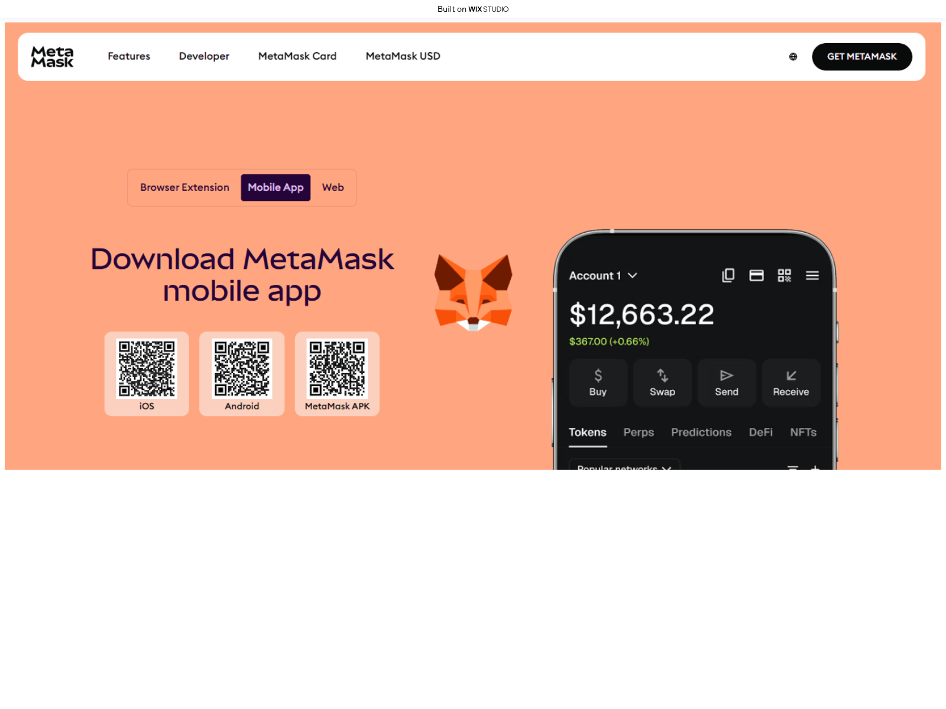Open the Features navigation menu
The width and height of the screenshot is (946, 709).
(x=129, y=56)
